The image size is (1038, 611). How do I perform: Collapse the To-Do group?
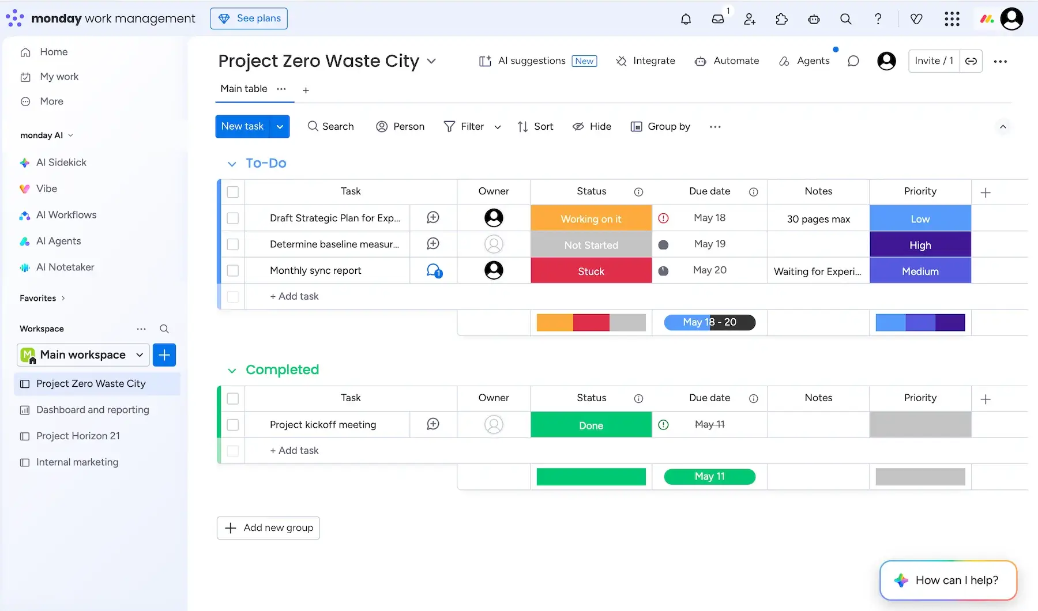pyautogui.click(x=232, y=164)
